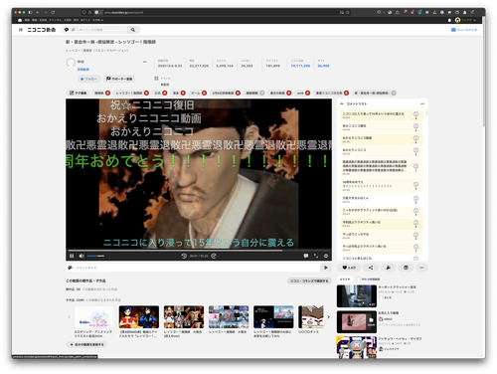Nicoru the おかえりニコニコ動画 comment
This screenshot has width=497, height=374.
tap(415, 139)
